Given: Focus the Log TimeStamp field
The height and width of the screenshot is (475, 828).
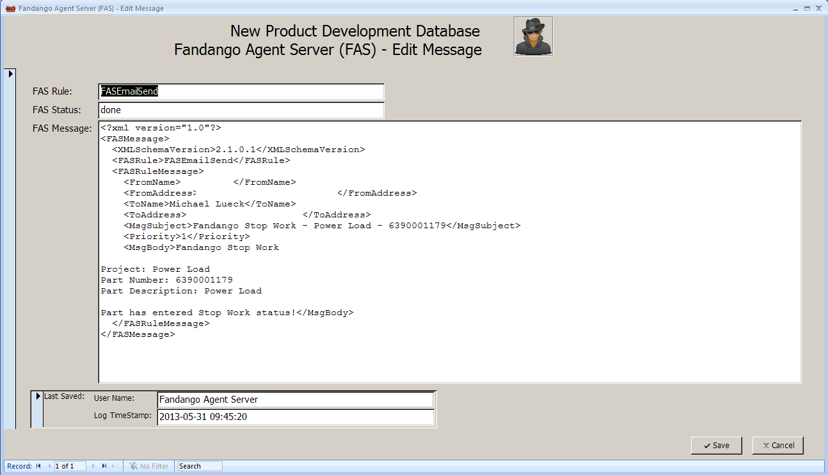Looking at the screenshot, I should [x=296, y=417].
